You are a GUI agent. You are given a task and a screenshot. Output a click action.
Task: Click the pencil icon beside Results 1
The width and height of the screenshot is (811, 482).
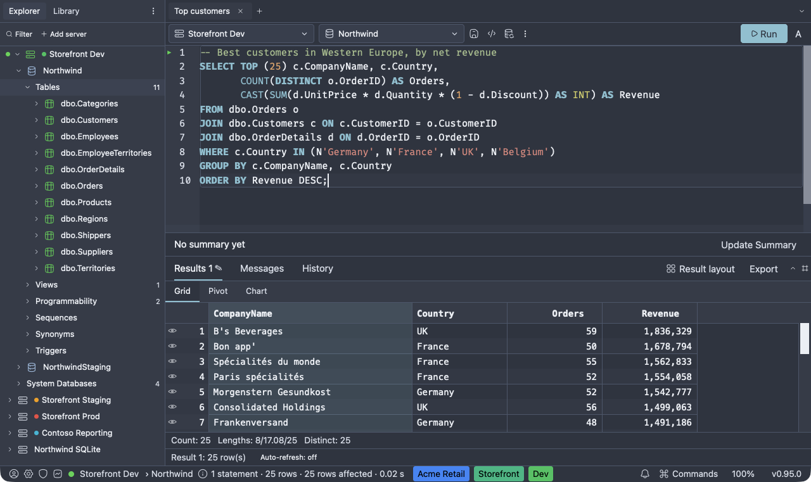(219, 268)
